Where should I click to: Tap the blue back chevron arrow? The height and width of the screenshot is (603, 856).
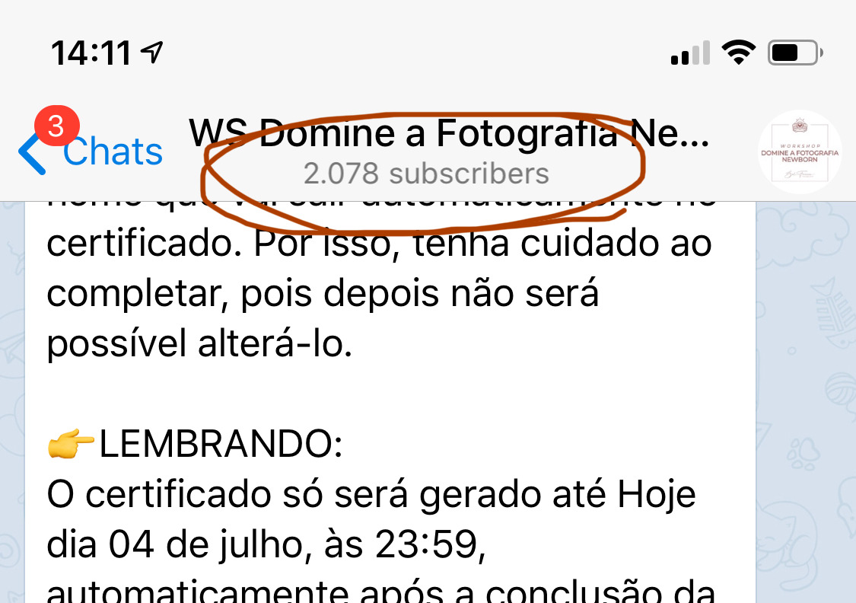pyautogui.click(x=32, y=154)
